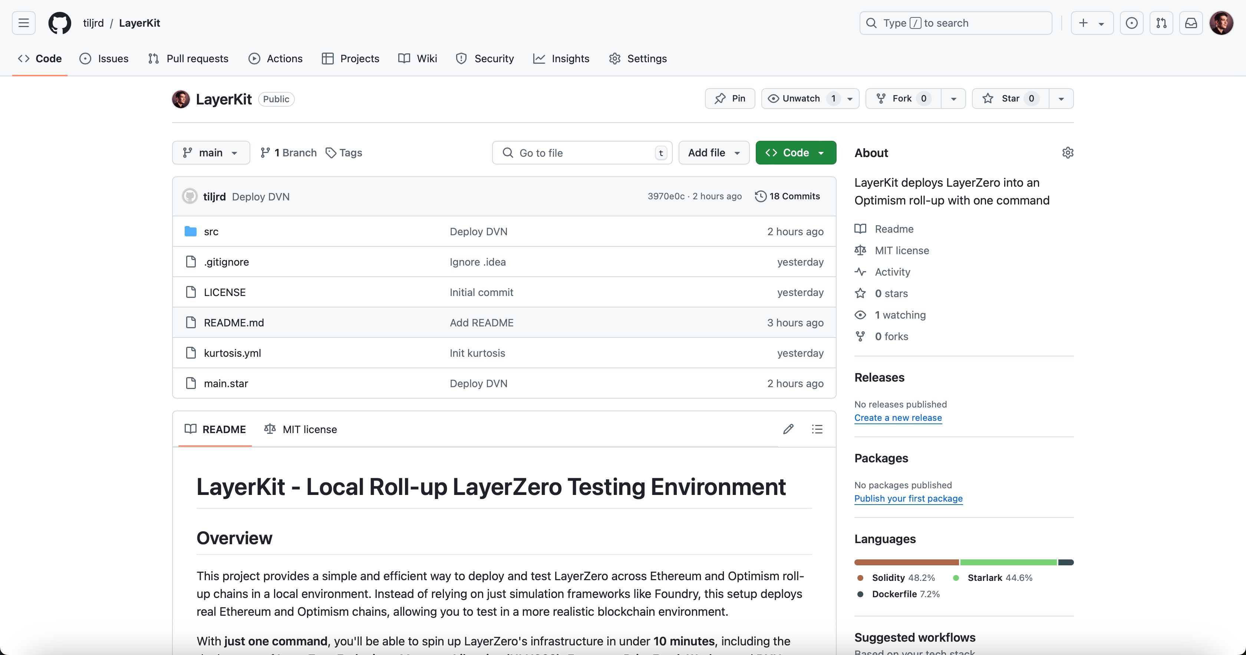The image size is (1246, 655).
Task: Open the README.md file
Action: click(234, 322)
